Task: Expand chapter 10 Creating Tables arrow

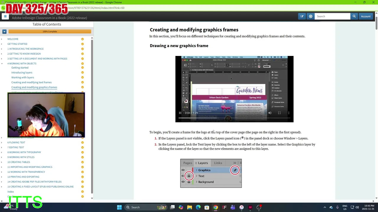Action: coord(2,162)
